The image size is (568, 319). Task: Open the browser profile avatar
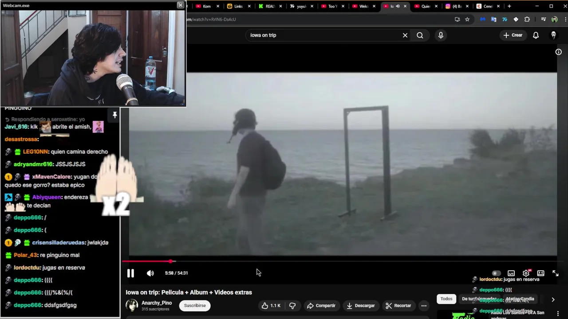554,19
